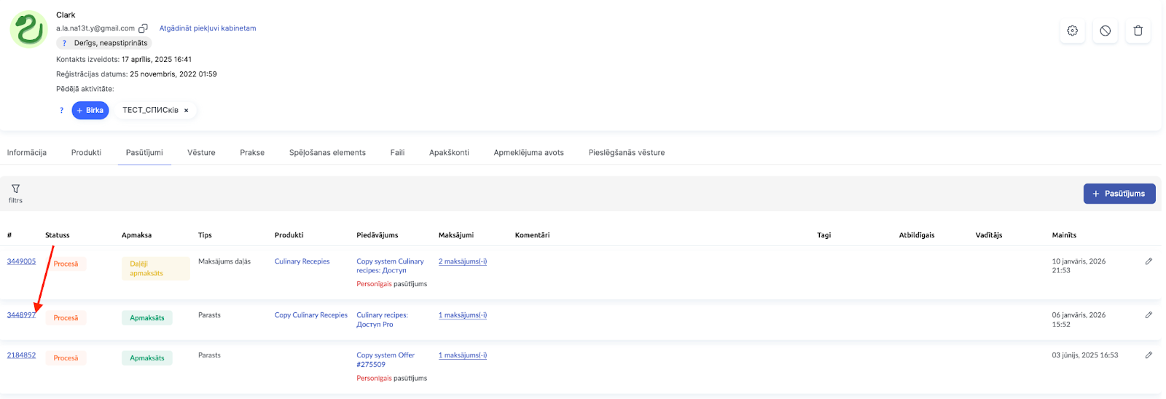Edit order 3448997 with pencil icon
This screenshot has width=1166, height=399.
(1149, 315)
